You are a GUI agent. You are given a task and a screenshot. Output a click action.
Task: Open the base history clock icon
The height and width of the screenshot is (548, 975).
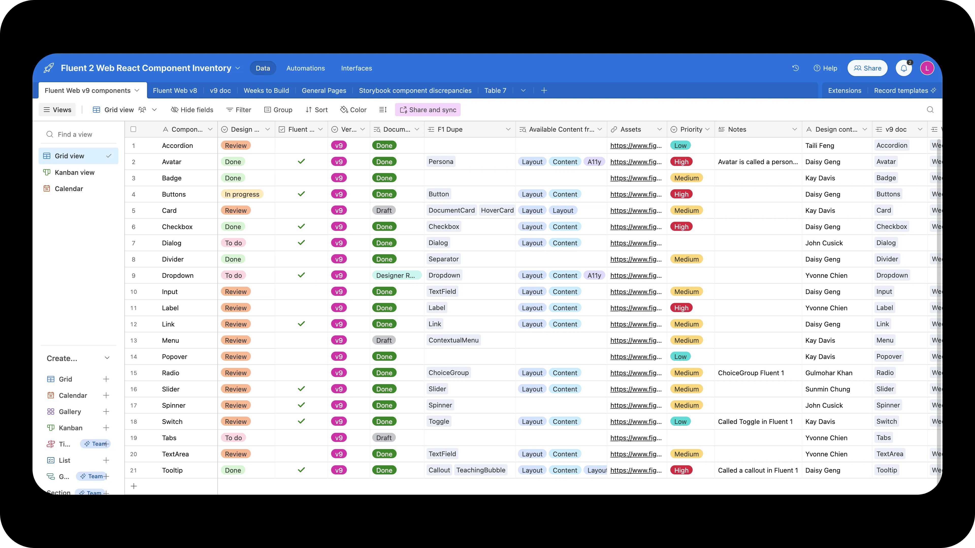pos(795,68)
